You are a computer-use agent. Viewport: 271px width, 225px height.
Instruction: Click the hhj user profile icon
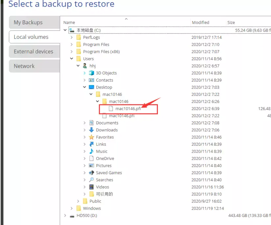85,66
